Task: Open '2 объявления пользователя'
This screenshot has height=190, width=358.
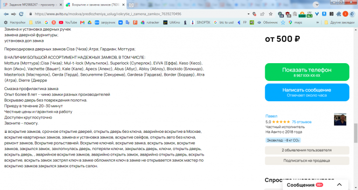Action: coord(307,150)
